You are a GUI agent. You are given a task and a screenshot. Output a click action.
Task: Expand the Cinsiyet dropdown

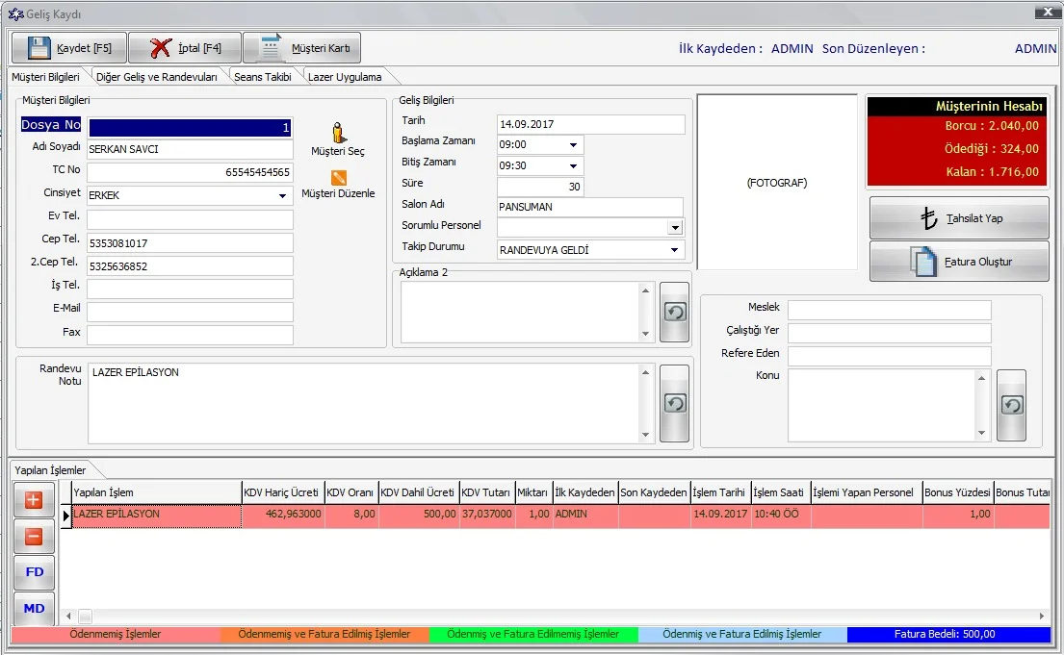(282, 196)
